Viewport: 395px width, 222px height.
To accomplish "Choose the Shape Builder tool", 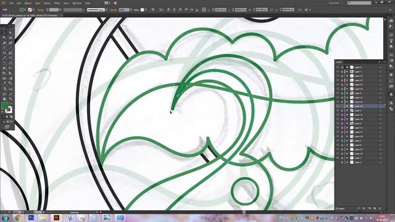I will (4, 73).
